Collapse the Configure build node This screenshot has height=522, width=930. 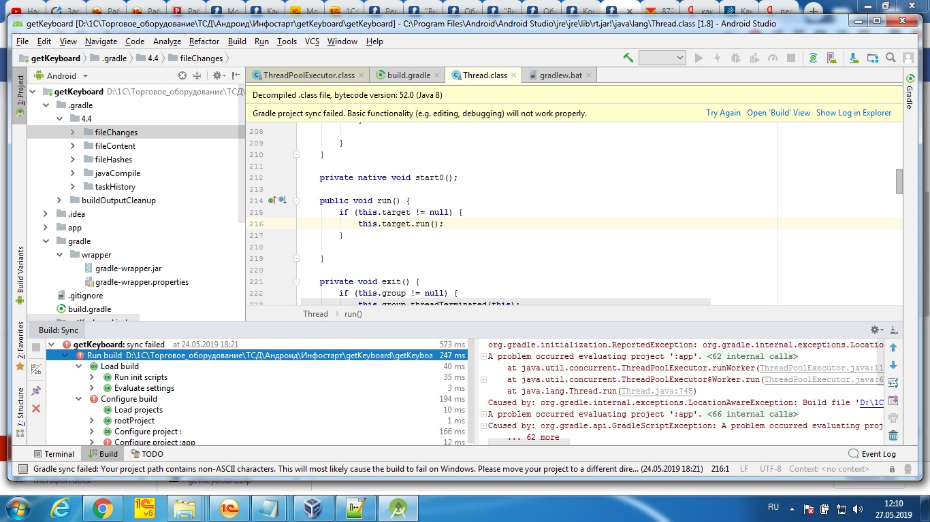coord(79,399)
